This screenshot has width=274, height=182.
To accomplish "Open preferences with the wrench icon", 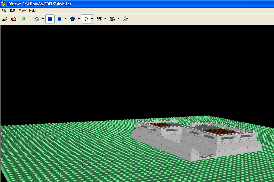I will pyautogui.click(x=126, y=19).
